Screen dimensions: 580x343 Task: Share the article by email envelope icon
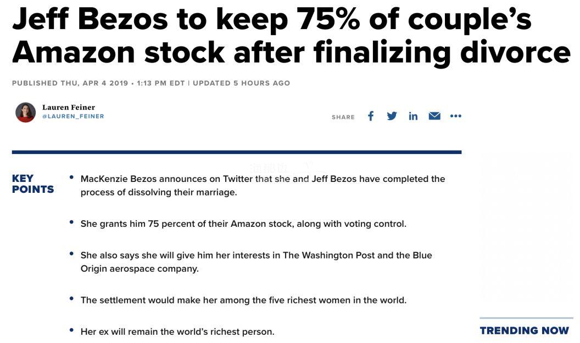coord(434,116)
